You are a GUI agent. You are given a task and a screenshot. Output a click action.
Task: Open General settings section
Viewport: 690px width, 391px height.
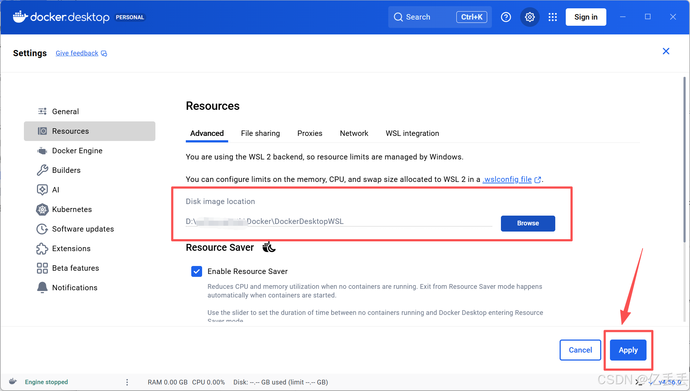[89, 111]
